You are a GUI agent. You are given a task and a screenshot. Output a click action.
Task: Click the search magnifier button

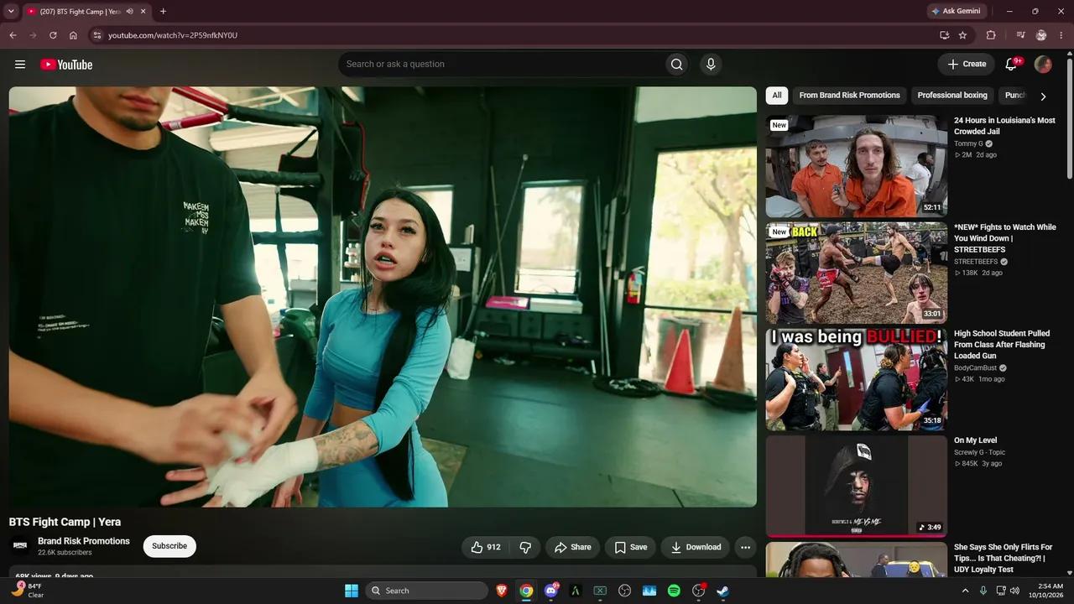point(676,65)
